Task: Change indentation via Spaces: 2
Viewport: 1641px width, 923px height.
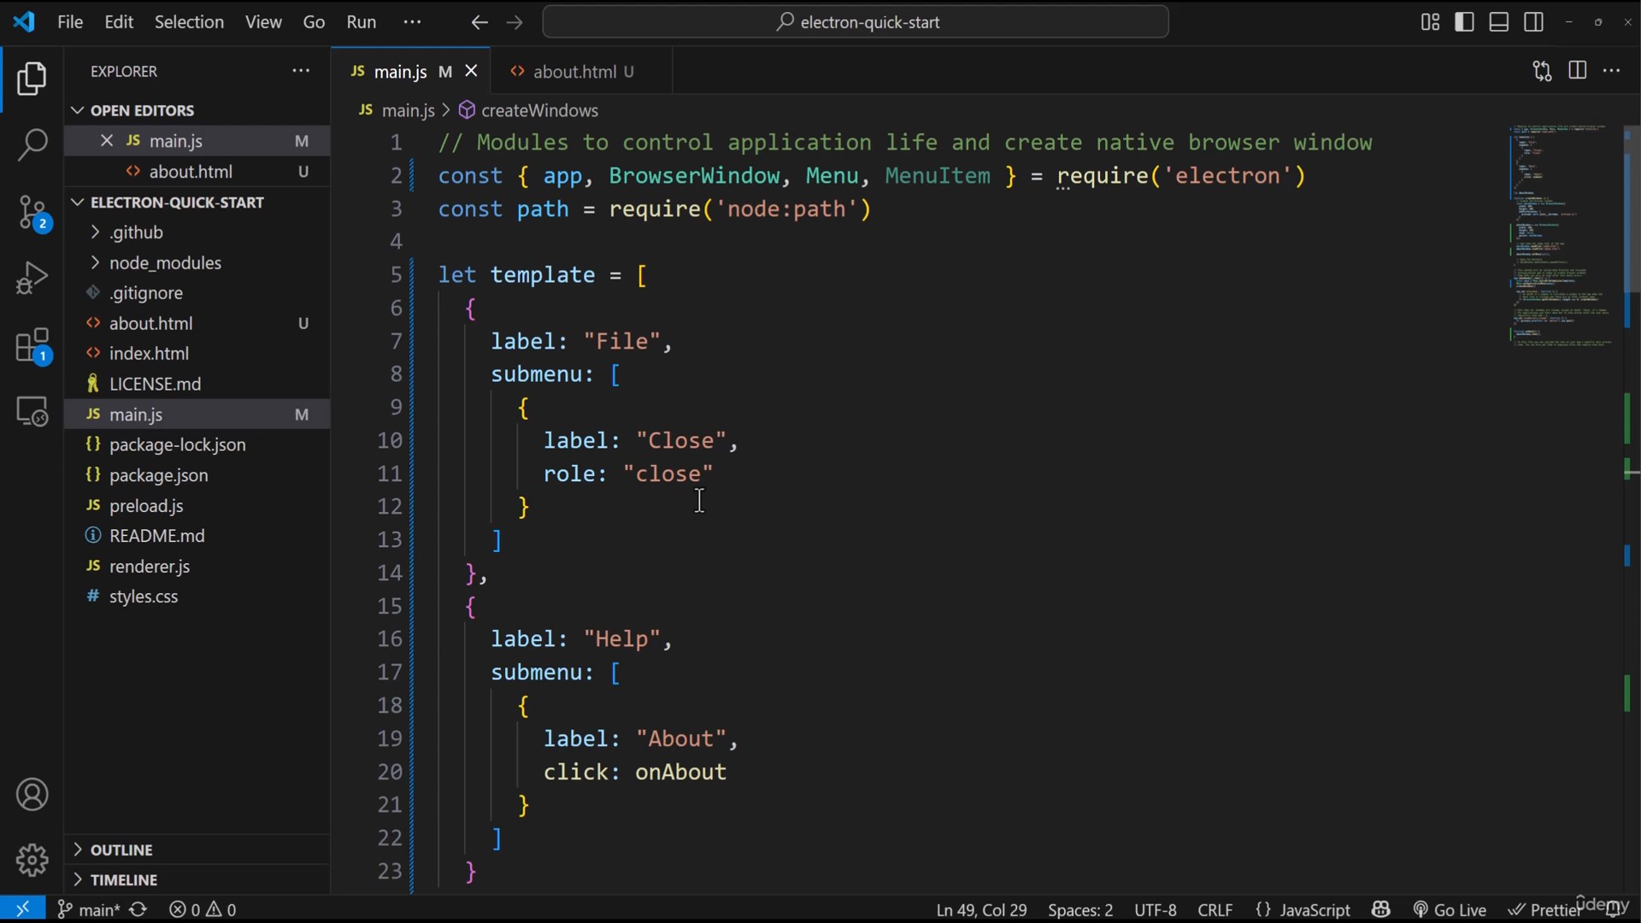Action: pyautogui.click(x=1080, y=909)
